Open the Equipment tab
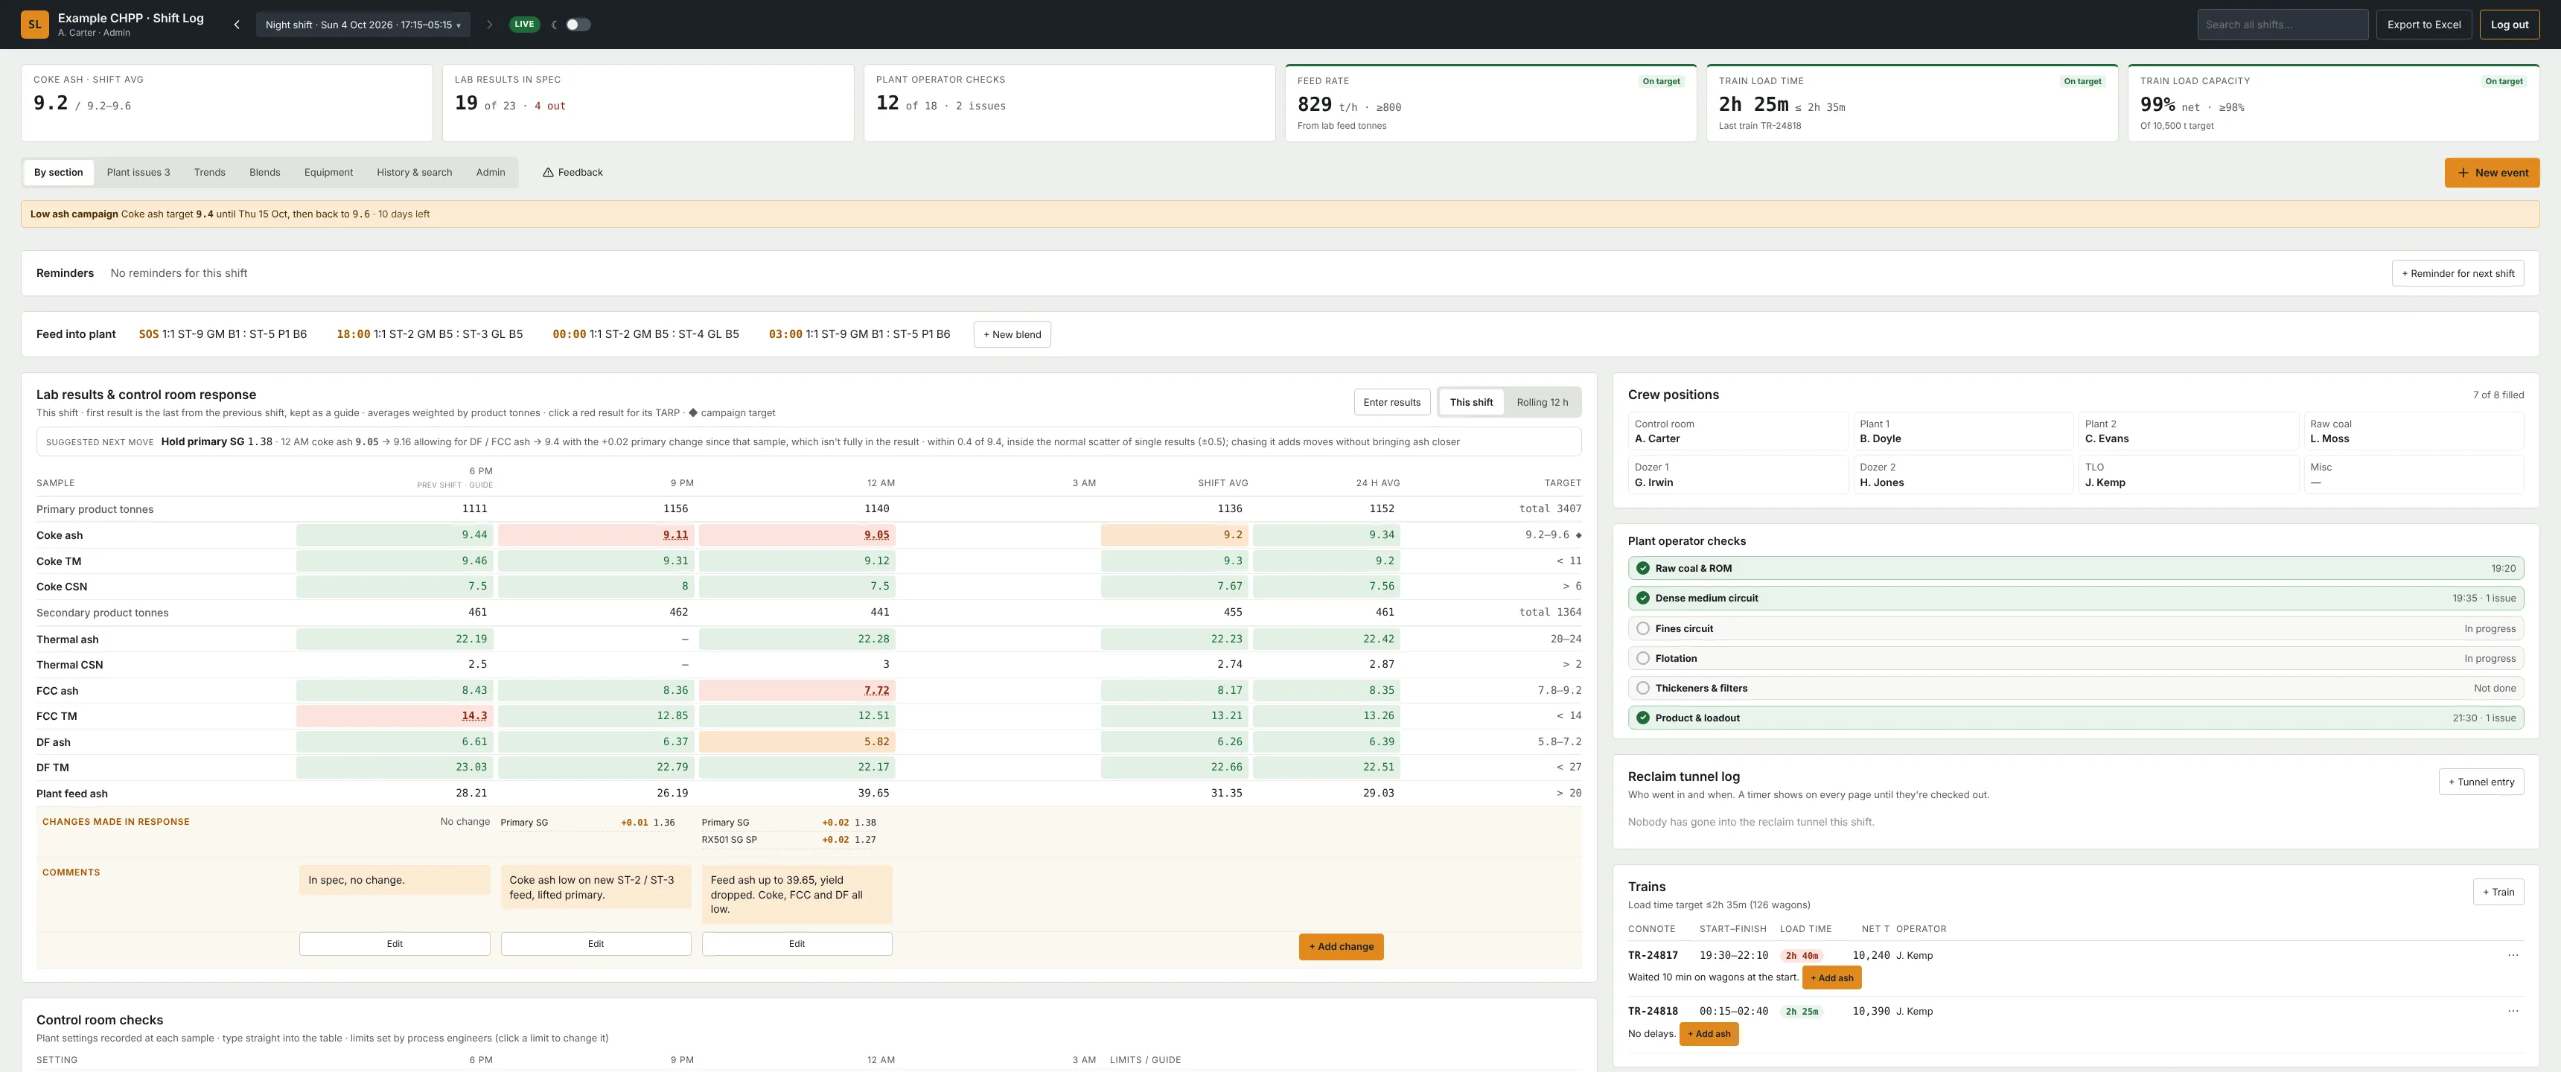Screen dimensions: 2561x1072 pos(328,172)
